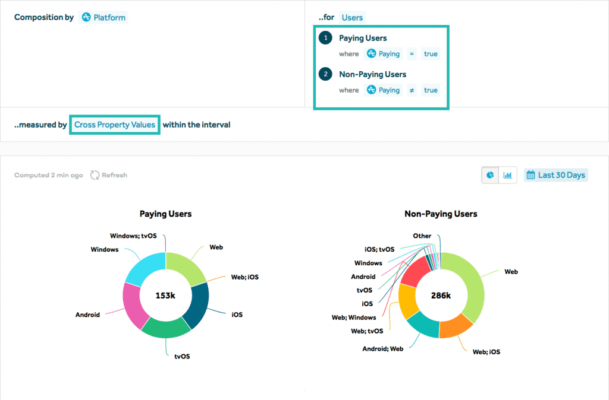This screenshot has height=400, width=609.
Task: Switch to pie chart view
Action: [491, 175]
